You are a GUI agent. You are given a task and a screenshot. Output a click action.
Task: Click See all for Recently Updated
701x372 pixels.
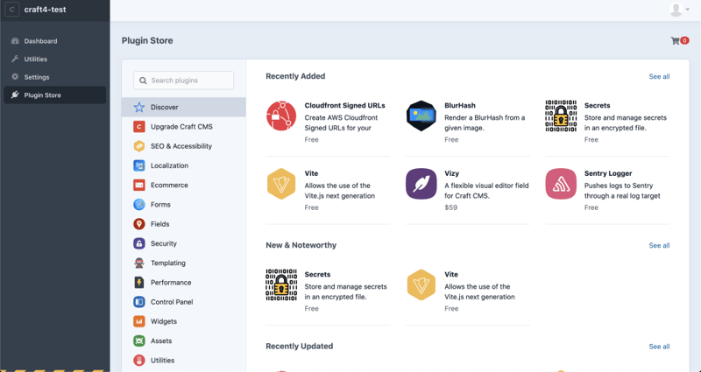(x=659, y=347)
